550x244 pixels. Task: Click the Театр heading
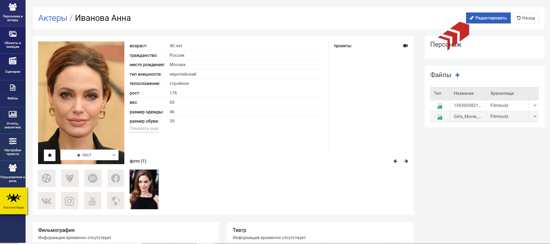pos(239,230)
